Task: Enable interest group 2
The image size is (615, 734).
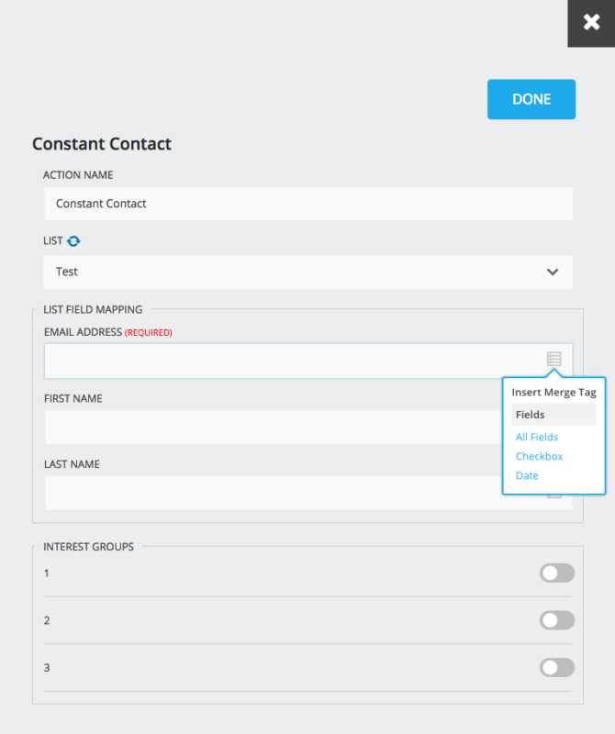Action: 557,620
